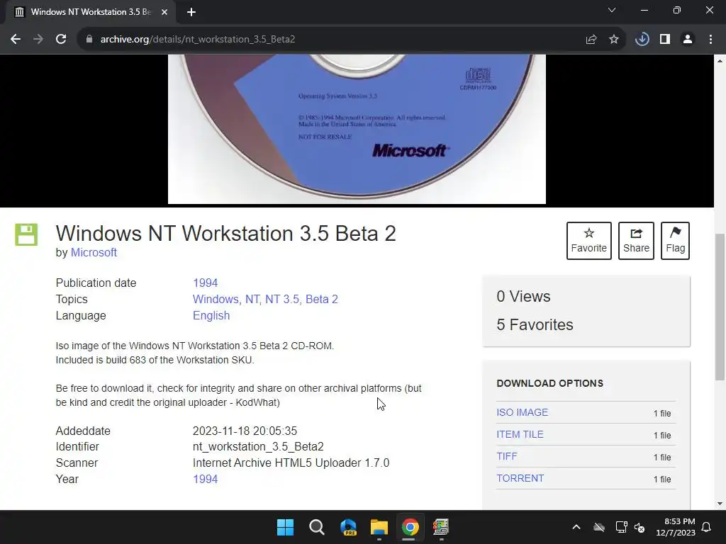The height and width of the screenshot is (544, 726).
Task: Click the scrollbar down arrow
Action: click(x=720, y=504)
